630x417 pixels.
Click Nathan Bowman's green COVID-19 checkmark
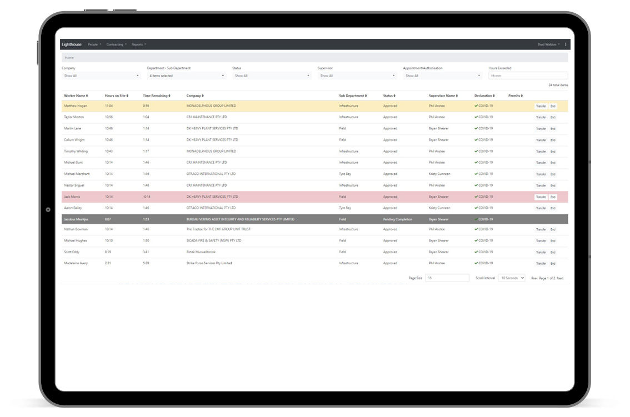click(x=476, y=229)
